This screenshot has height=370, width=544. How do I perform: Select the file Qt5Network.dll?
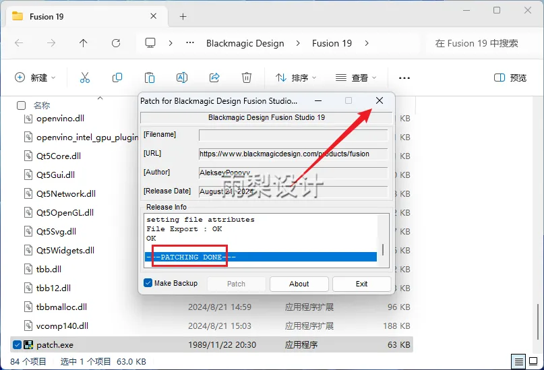pos(66,194)
